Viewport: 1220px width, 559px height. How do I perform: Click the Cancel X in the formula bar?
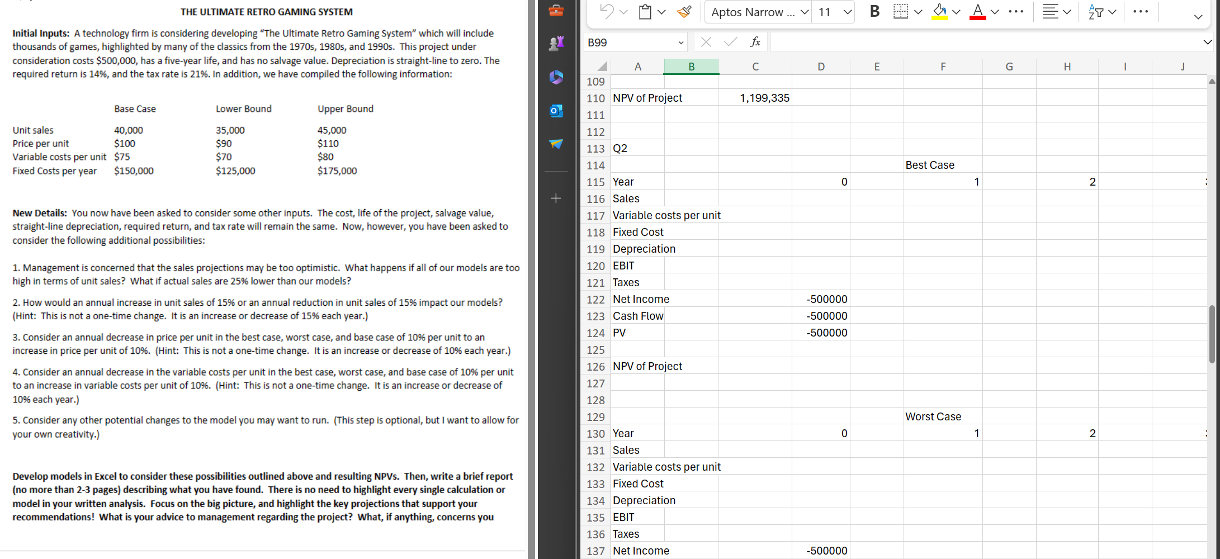pyautogui.click(x=706, y=41)
